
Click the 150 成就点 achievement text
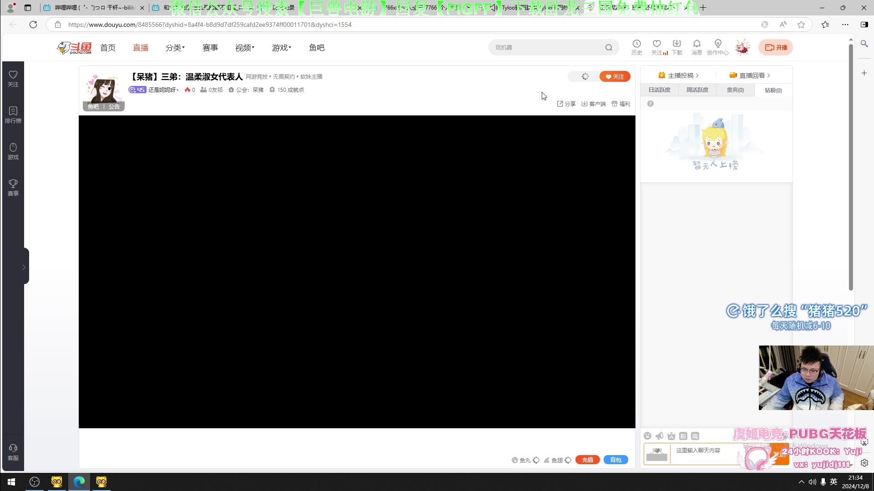290,90
